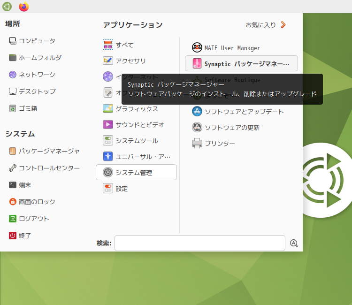The image size is (352, 305).
Task: Click the プリンター label text
Action: 220,144
